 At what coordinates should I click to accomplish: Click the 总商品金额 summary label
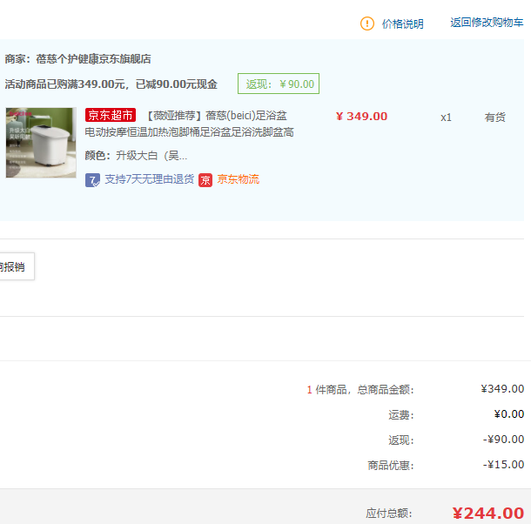(386, 390)
